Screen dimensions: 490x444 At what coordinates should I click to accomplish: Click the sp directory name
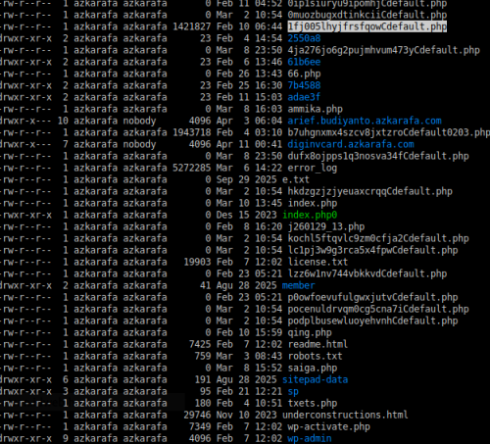pos(293,391)
